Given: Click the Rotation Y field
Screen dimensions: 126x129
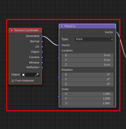Looking at the screenshot, I should click(87, 79).
